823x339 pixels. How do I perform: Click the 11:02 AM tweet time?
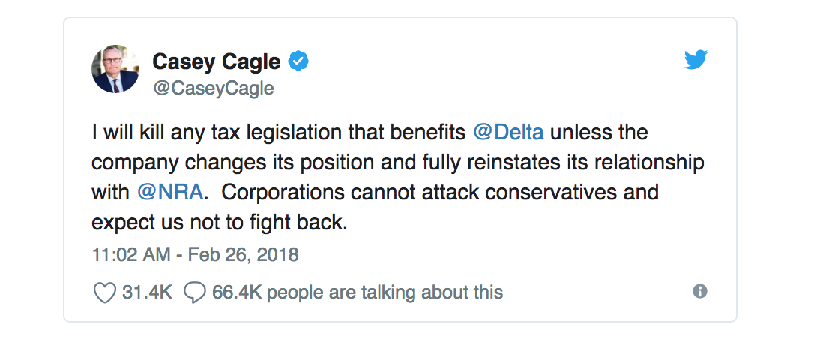point(130,254)
